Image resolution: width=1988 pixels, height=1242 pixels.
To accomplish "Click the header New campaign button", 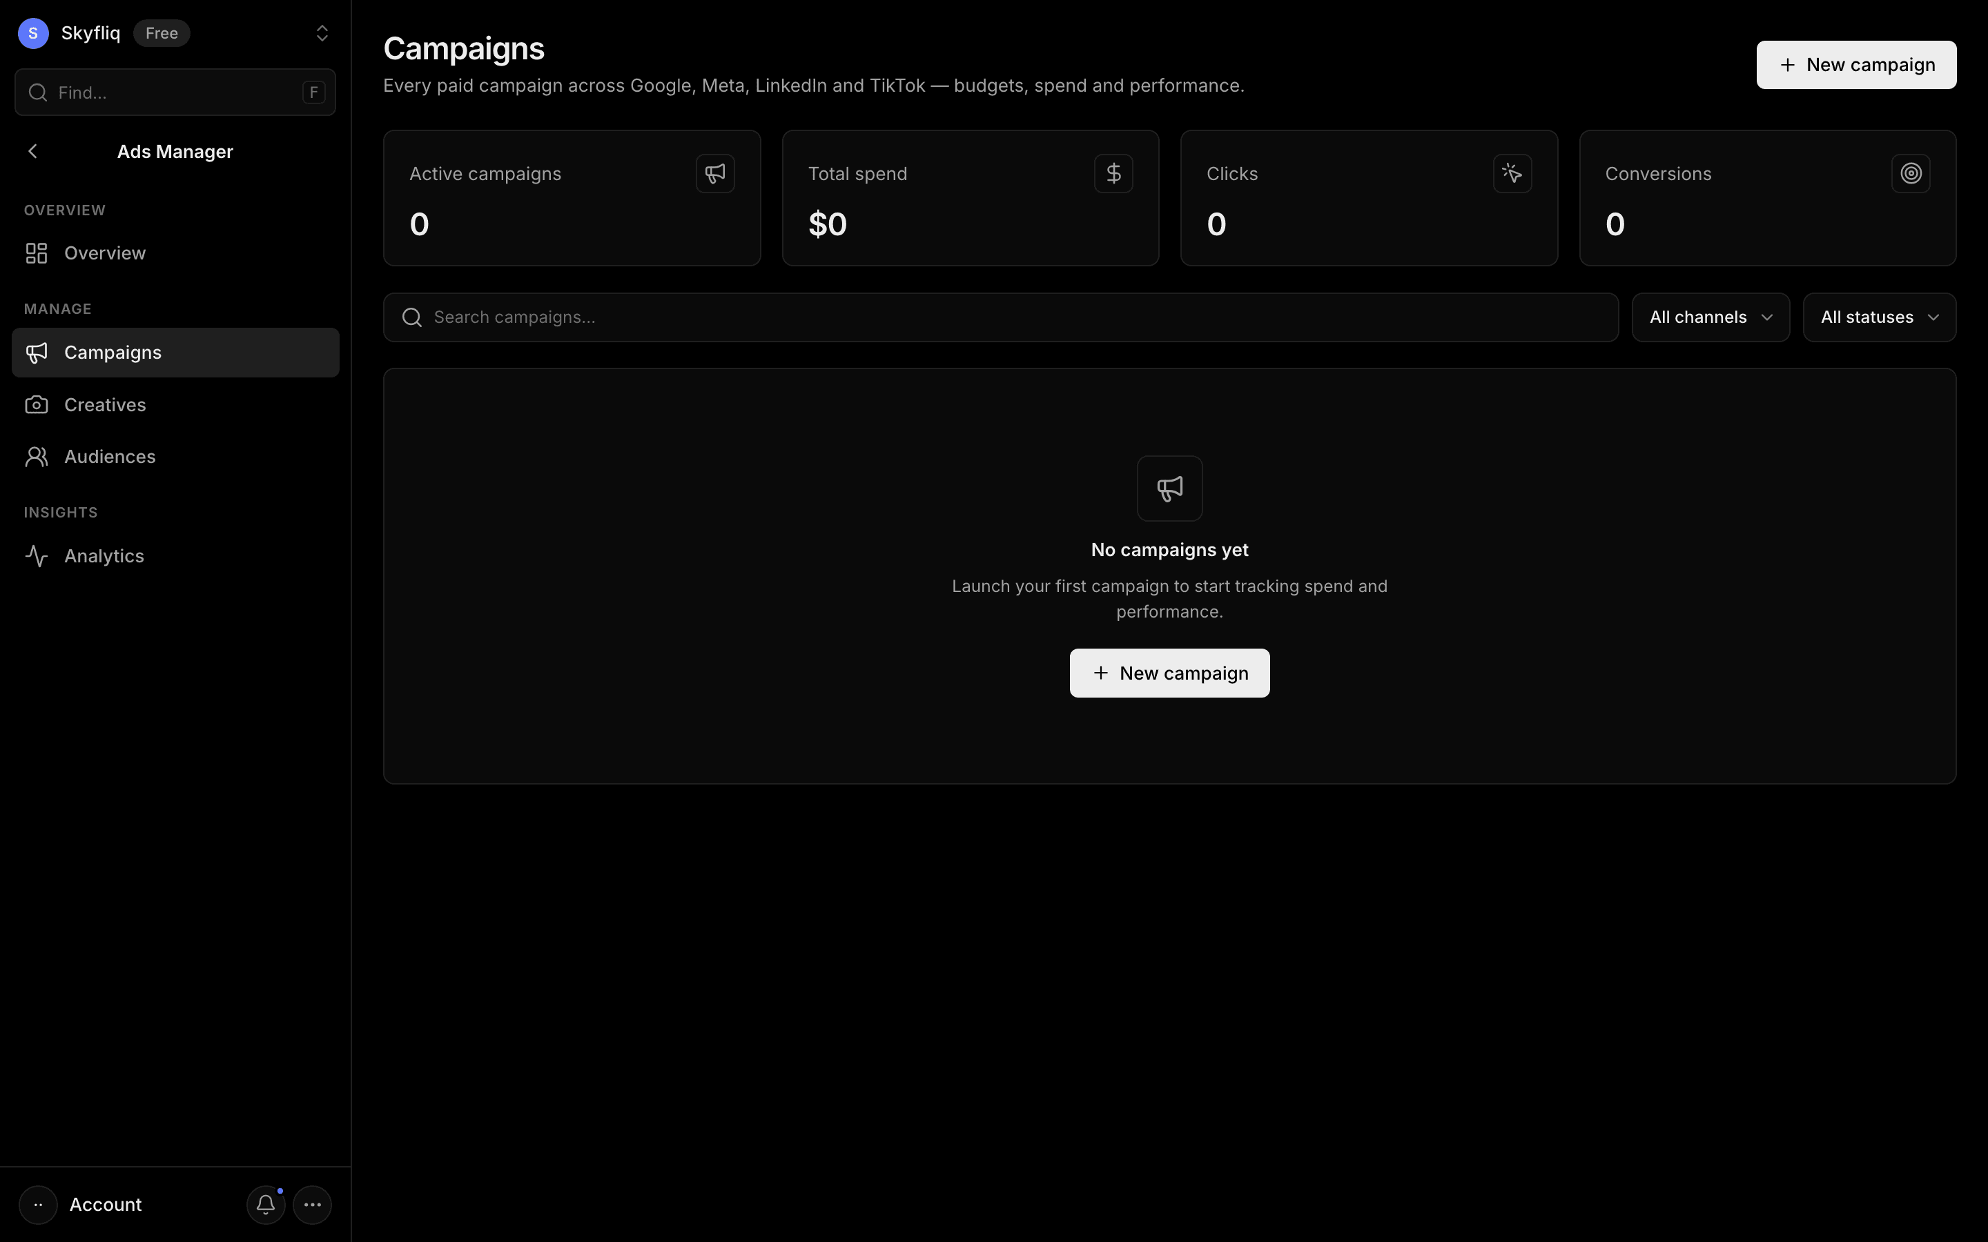I will pos(1855,65).
